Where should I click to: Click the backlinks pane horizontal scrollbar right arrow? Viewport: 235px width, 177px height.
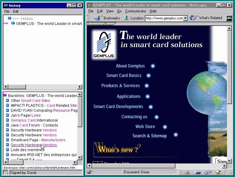pyautogui.click(x=75, y=162)
